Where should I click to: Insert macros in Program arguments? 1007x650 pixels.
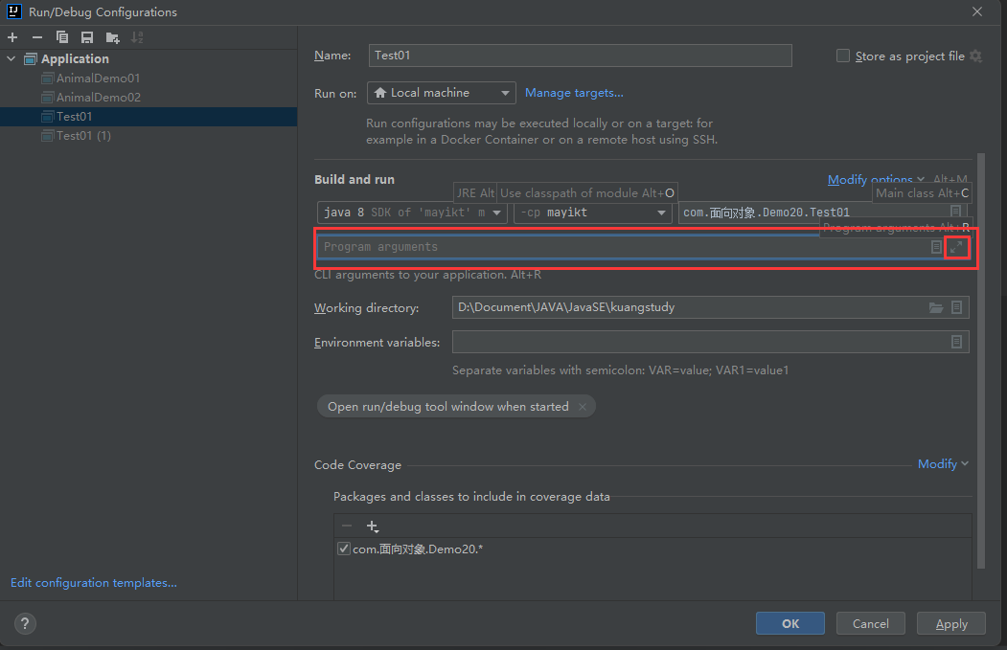point(936,247)
